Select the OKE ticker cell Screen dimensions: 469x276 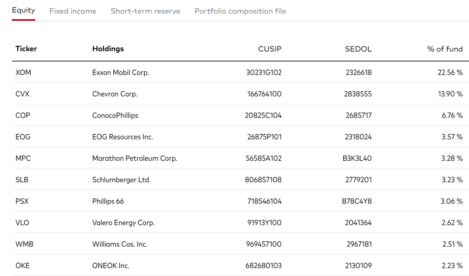[x=23, y=266]
